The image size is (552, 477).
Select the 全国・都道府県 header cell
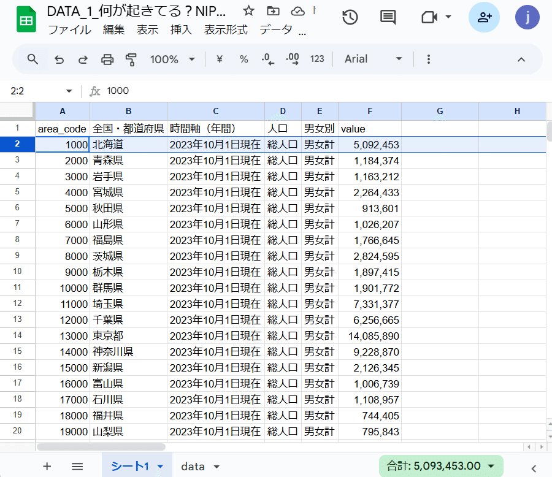point(129,129)
